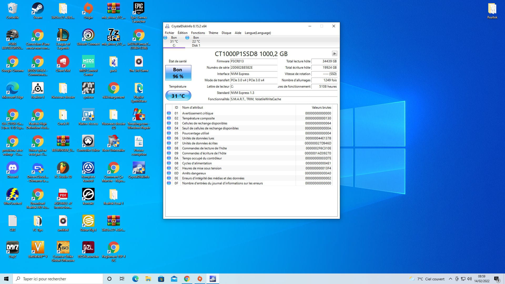Viewport: 505px width, 284px height.
Task: Select the Température composite row
Action: (x=249, y=118)
